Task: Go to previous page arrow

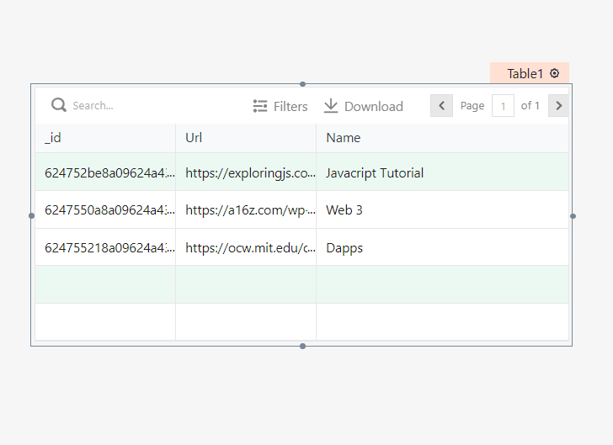Action: click(441, 106)
